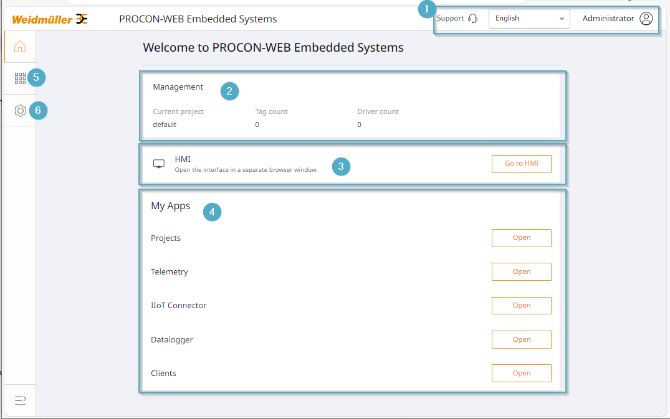This screenshot has height=419, width=670.
Task: Open the Datalogger app
Action: (x=521, y=340)
